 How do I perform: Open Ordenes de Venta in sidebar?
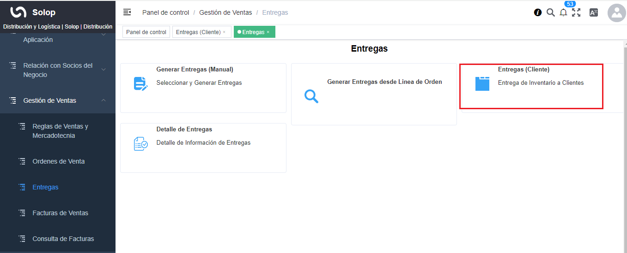(x=58, y=161)
